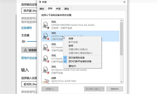Switch to the 声音 tab
Image resolution: width=157 pixels, height=94 pixels.
pyautogui.click(x=59, y=9)
